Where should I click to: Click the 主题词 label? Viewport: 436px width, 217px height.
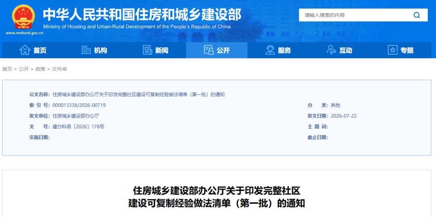click(x=318, y=127)
